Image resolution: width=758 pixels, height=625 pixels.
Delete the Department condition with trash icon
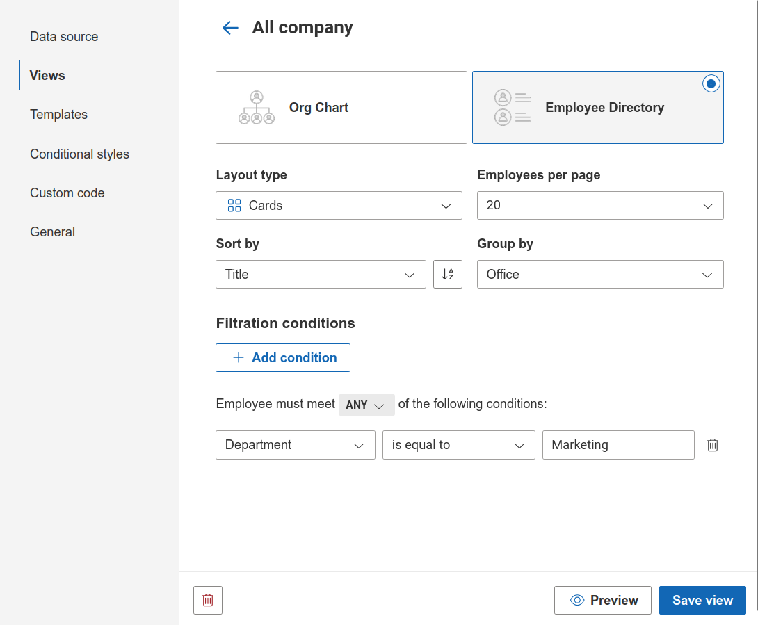[x=713, y=445]
